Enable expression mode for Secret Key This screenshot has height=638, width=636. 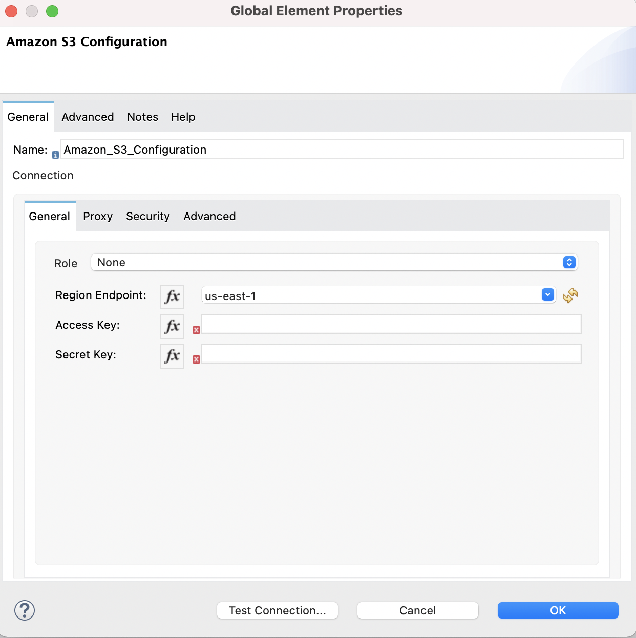point(172,356)
